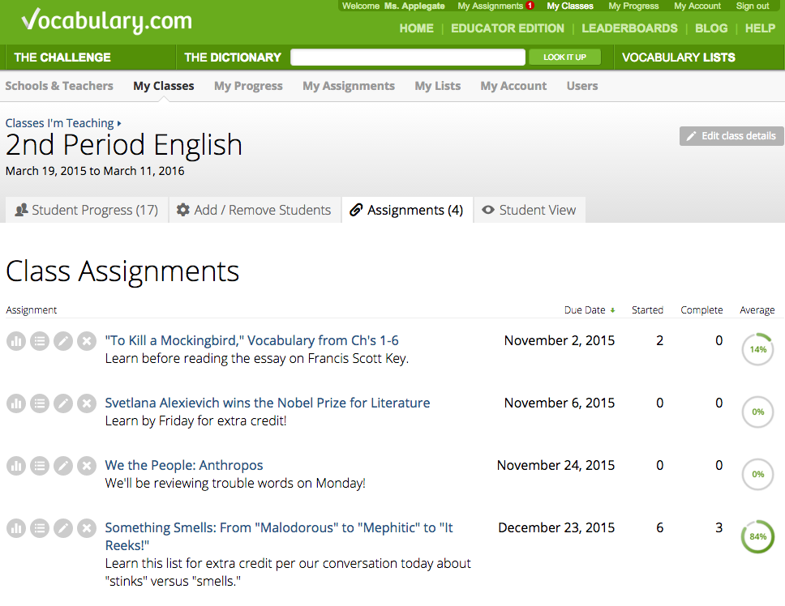Click the Edit class details button

731,136
